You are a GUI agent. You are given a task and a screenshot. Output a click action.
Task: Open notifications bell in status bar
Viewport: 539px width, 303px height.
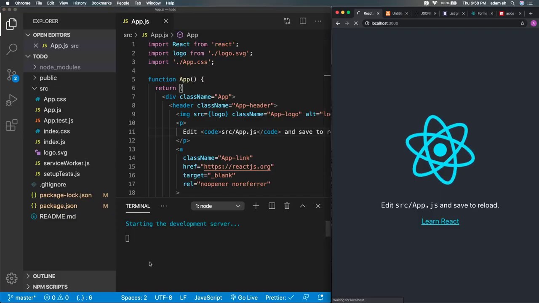click(321, 298)
